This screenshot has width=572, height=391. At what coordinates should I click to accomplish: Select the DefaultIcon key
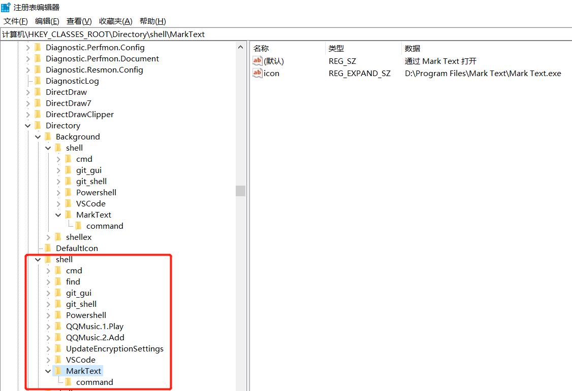(77, 248)
